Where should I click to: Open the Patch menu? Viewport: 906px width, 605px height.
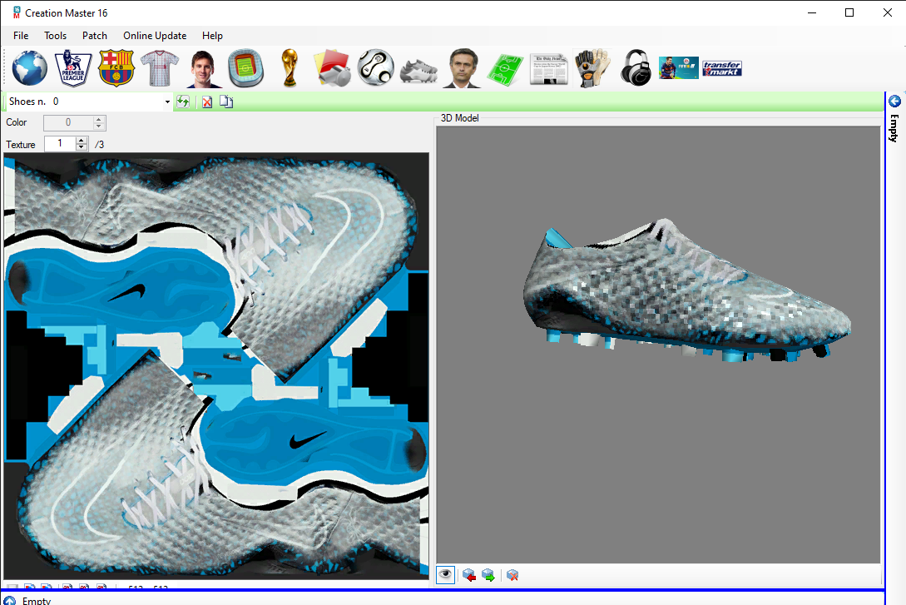coord(95,36)
